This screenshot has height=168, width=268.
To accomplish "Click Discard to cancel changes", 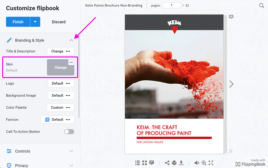I will [59, 22].
